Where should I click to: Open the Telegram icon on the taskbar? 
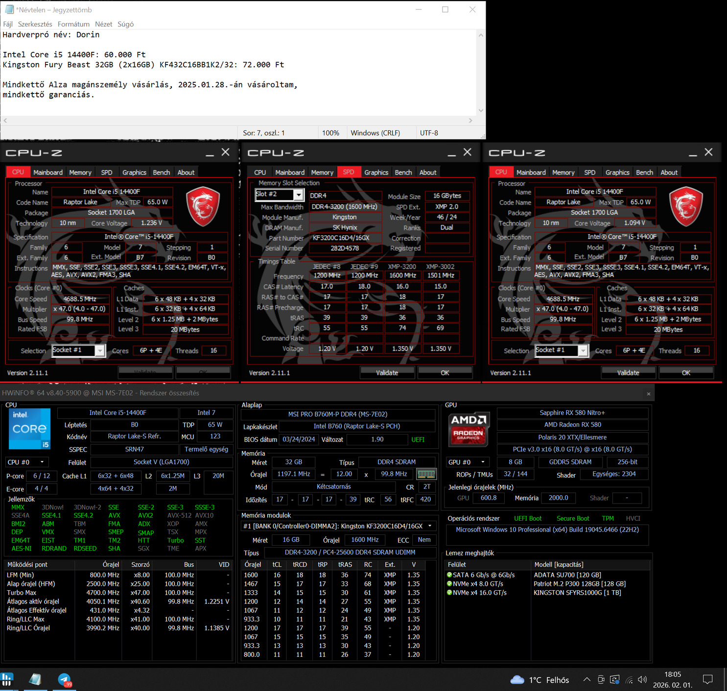pos(64,680)
